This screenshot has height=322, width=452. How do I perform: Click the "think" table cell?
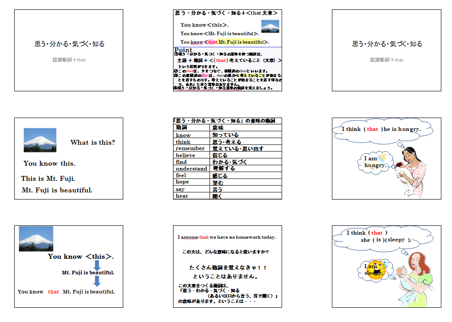[191, 142]
